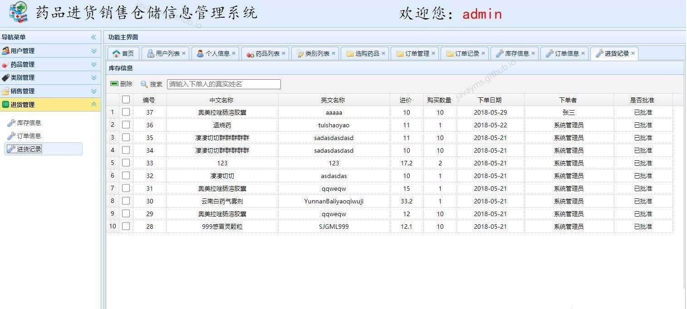Open the 订单管理 tab

pyautogui.click(x=415, y=53)
